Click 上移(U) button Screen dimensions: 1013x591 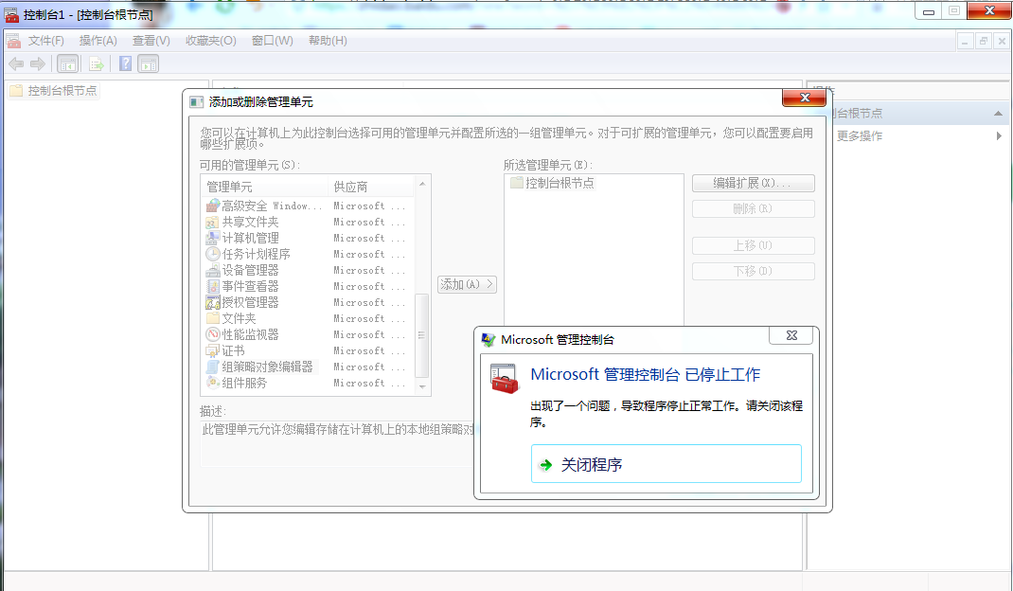pyautogui.click(x=754, y=245)
